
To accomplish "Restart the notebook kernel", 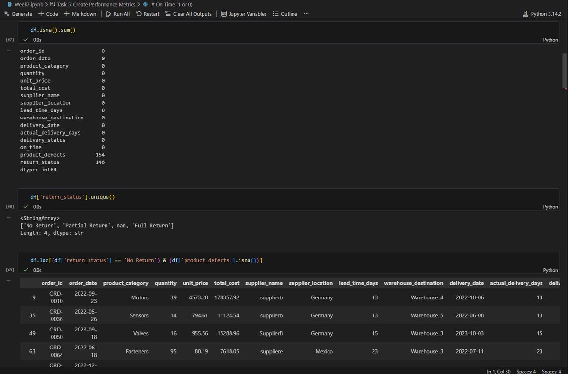I will coord(148,14).
